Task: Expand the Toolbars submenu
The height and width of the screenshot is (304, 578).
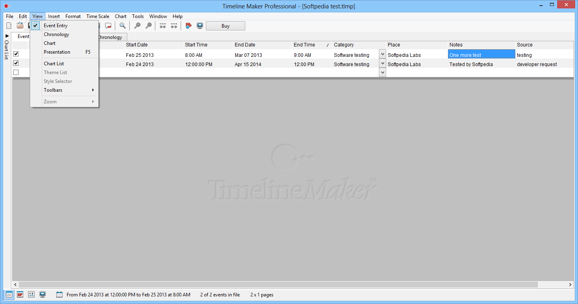Action: [x=64, y=90]
